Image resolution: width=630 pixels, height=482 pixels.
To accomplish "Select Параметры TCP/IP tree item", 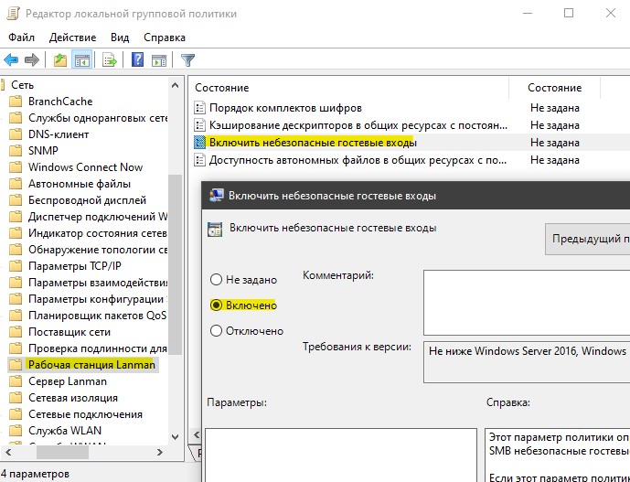I will click(x=75, y=266).
